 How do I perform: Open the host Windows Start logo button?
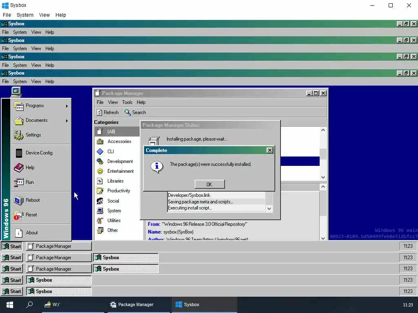[10, 304]
